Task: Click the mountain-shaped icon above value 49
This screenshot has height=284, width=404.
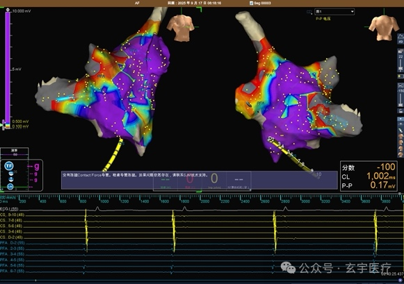Action: click(401, 37)
